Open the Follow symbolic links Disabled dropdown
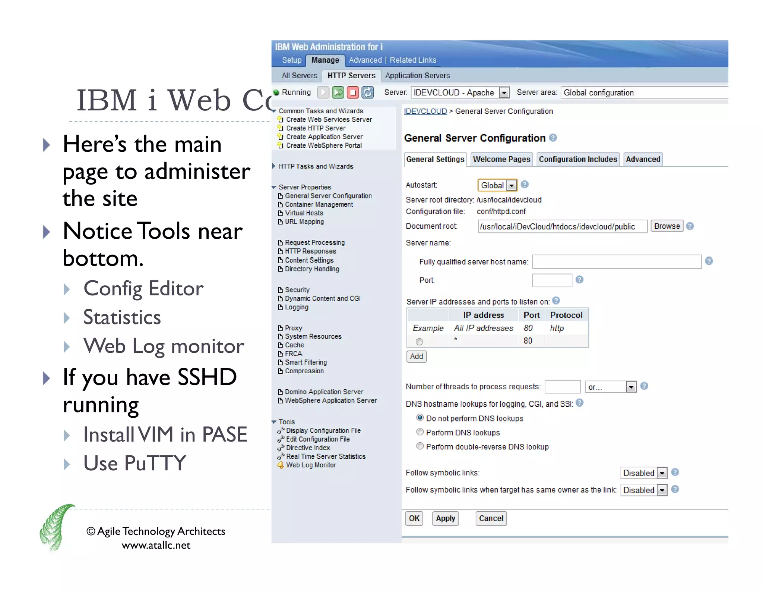 644,473
